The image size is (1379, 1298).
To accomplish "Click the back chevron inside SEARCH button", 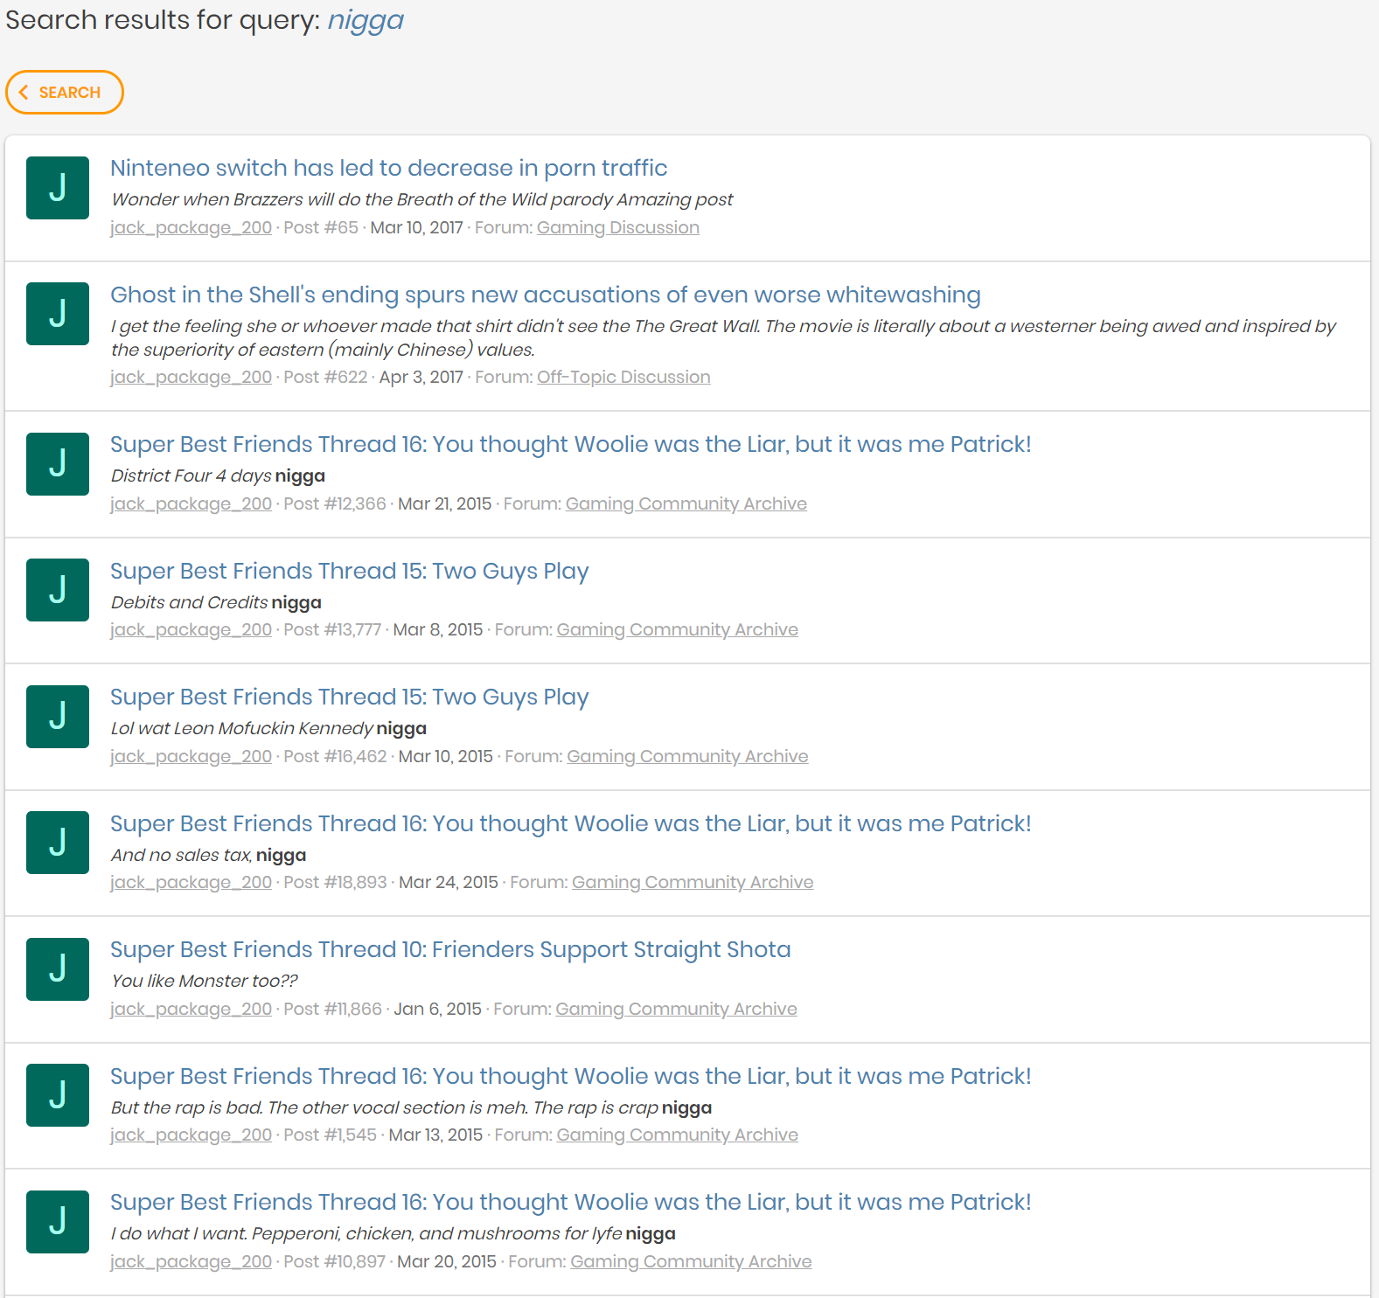I will tap(24, 92).
